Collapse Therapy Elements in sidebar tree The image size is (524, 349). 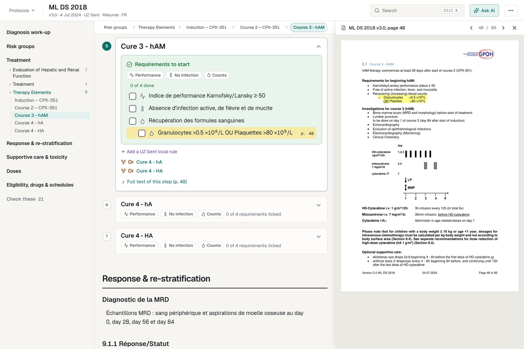pyautogui.click(x=10, y=93)
